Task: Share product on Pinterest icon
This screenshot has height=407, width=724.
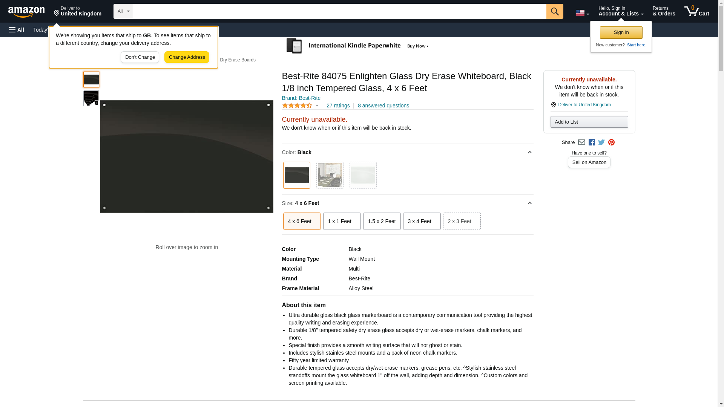Action: point(611,142)
